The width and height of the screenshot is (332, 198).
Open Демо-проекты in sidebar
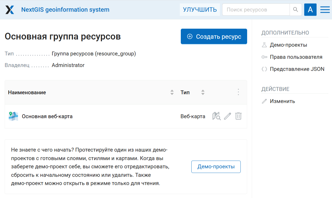(288, 45)
